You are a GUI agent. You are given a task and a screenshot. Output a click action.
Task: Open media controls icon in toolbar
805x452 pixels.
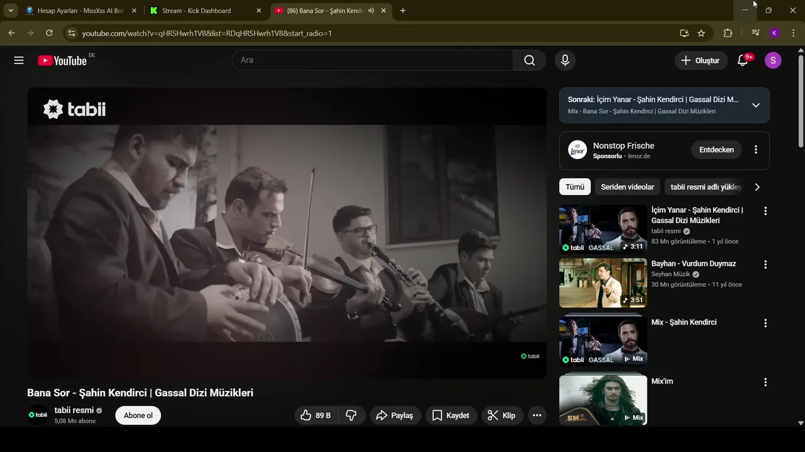coord(756,33)
